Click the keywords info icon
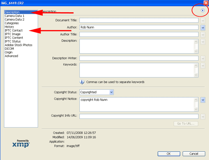The image size is (209, 160). pyautogui.click(x=82, y=82)
